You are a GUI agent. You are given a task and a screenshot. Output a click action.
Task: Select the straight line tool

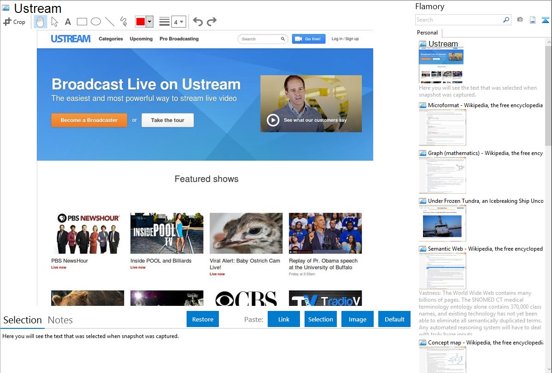tap(109, 22)
